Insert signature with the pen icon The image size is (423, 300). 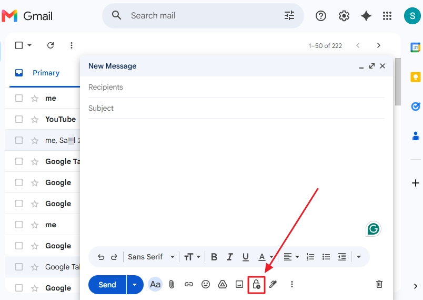[273, 284]
